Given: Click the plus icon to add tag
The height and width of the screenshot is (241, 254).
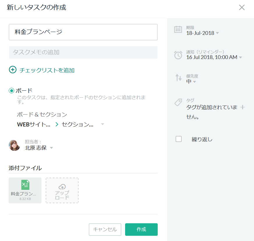Looking at the screenshot, I should pyautogui.click(x=243, y=107).
